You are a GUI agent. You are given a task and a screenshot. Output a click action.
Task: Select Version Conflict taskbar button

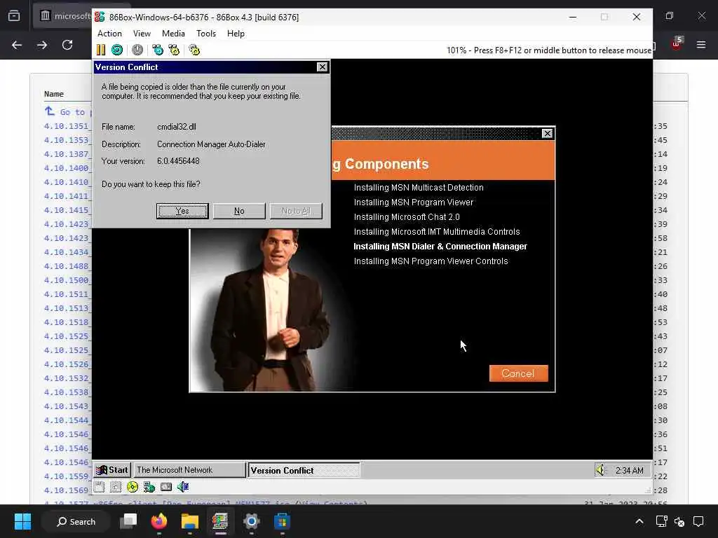point(304,470)
